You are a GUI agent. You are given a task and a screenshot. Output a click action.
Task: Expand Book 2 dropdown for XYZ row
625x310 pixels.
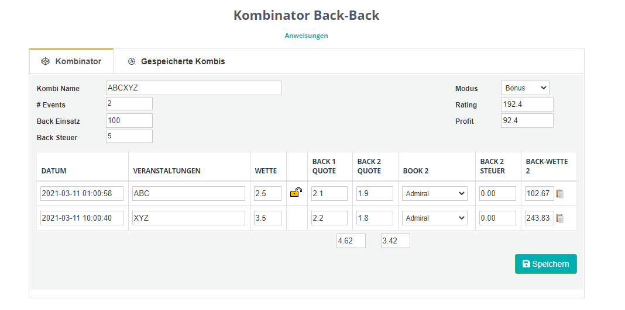click(434, 218)
